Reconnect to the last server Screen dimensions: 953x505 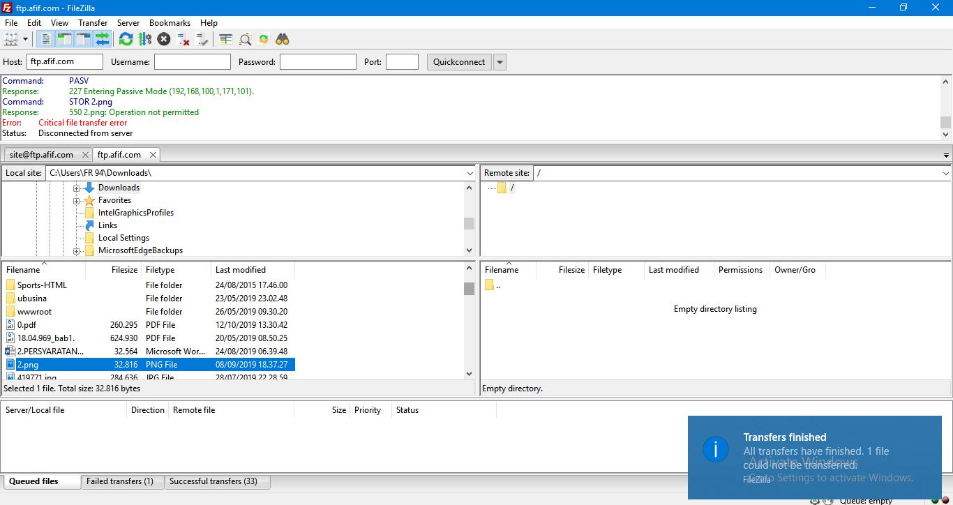tap(202, 39)
